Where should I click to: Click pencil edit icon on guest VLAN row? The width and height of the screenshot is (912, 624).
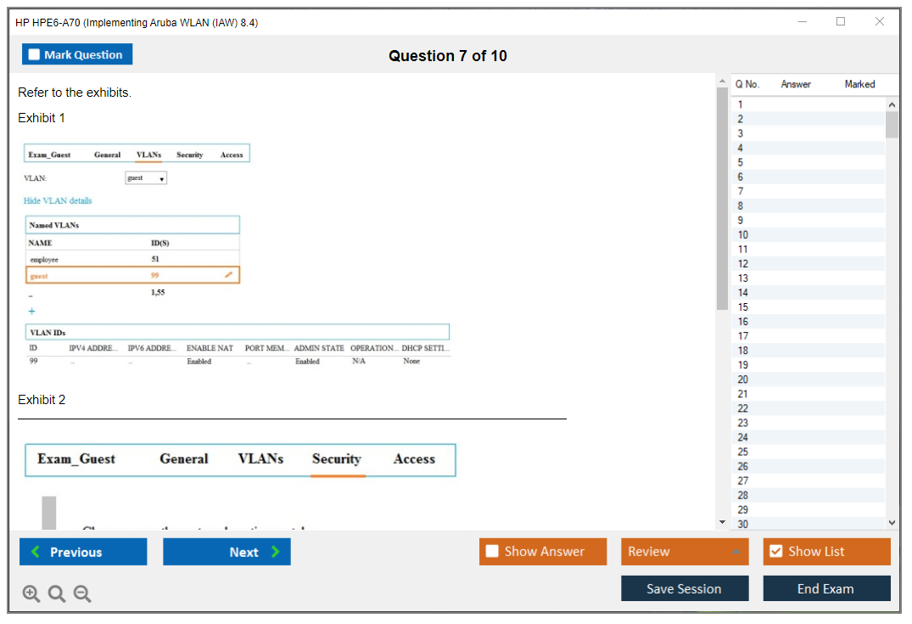coord(228,275)
